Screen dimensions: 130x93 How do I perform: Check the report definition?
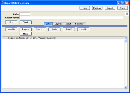coord(26,22)
